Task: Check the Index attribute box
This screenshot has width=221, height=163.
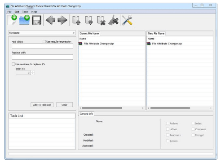Action: point(193,123)
